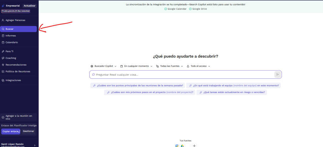The width and height of the screenshot is (323, 147).
Task: Click the Copiar enlace button
Action: (x=11, y=131)
